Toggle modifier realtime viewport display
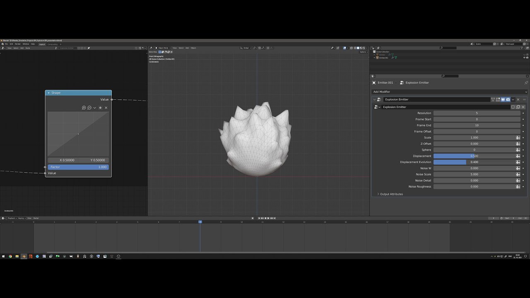530x298 pixels. point(503,99)
